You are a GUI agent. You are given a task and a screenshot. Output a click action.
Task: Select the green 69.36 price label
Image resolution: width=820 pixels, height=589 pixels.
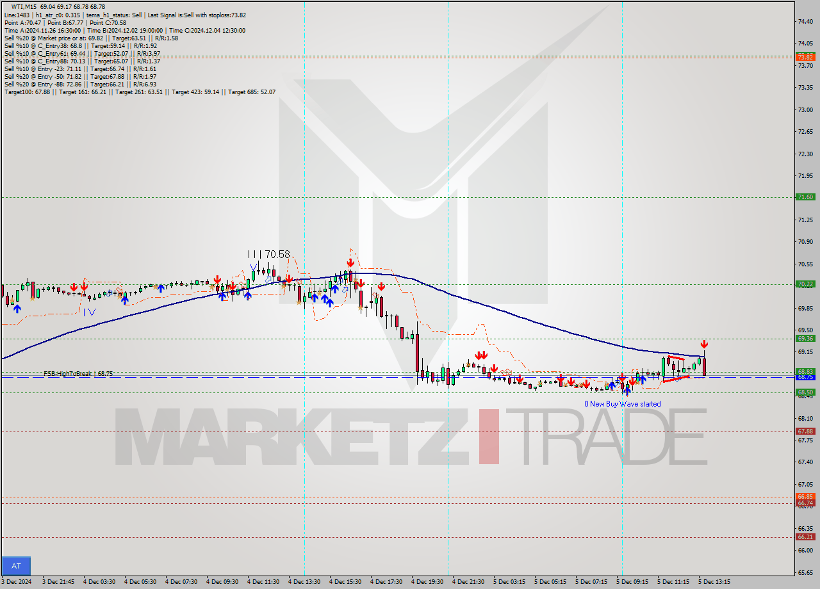[x=805, y=338]
